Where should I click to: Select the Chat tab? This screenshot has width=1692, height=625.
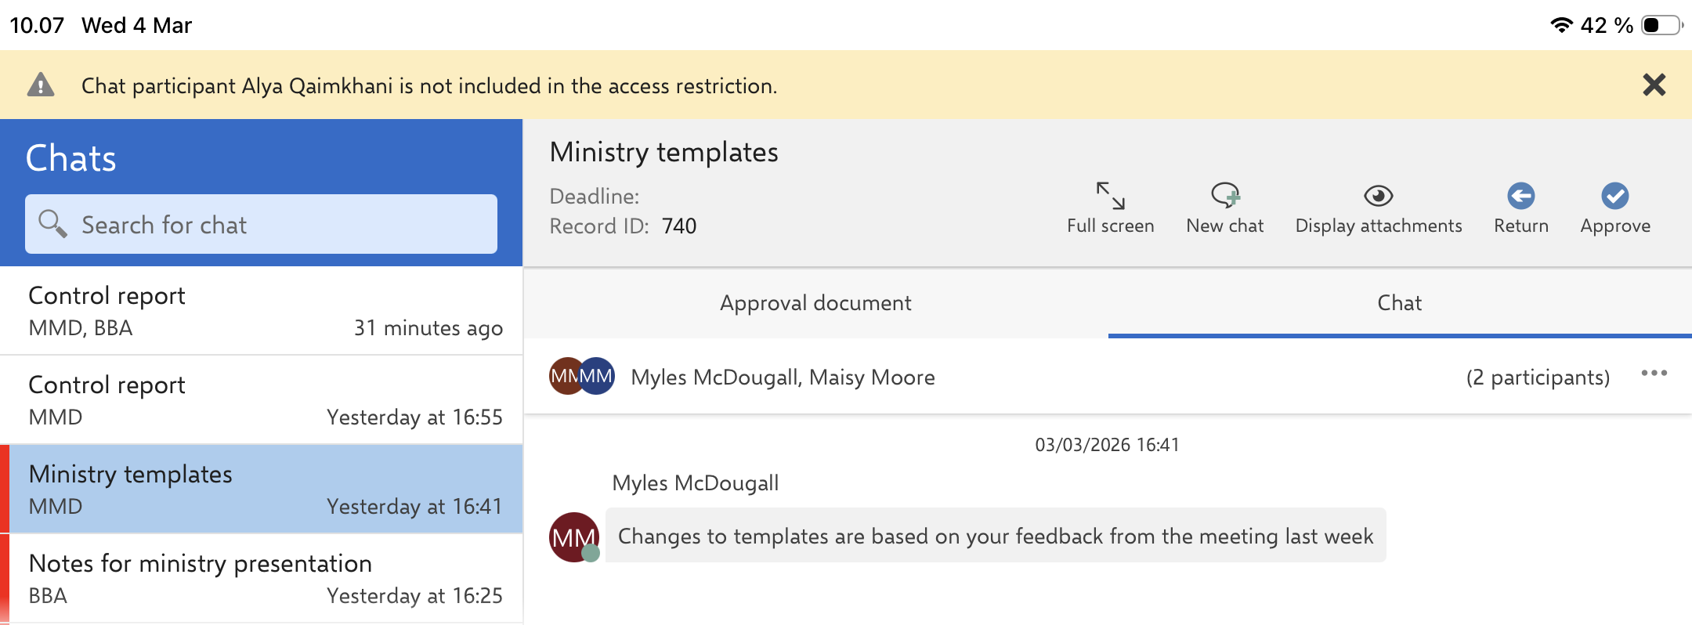tap(1400, 303)
